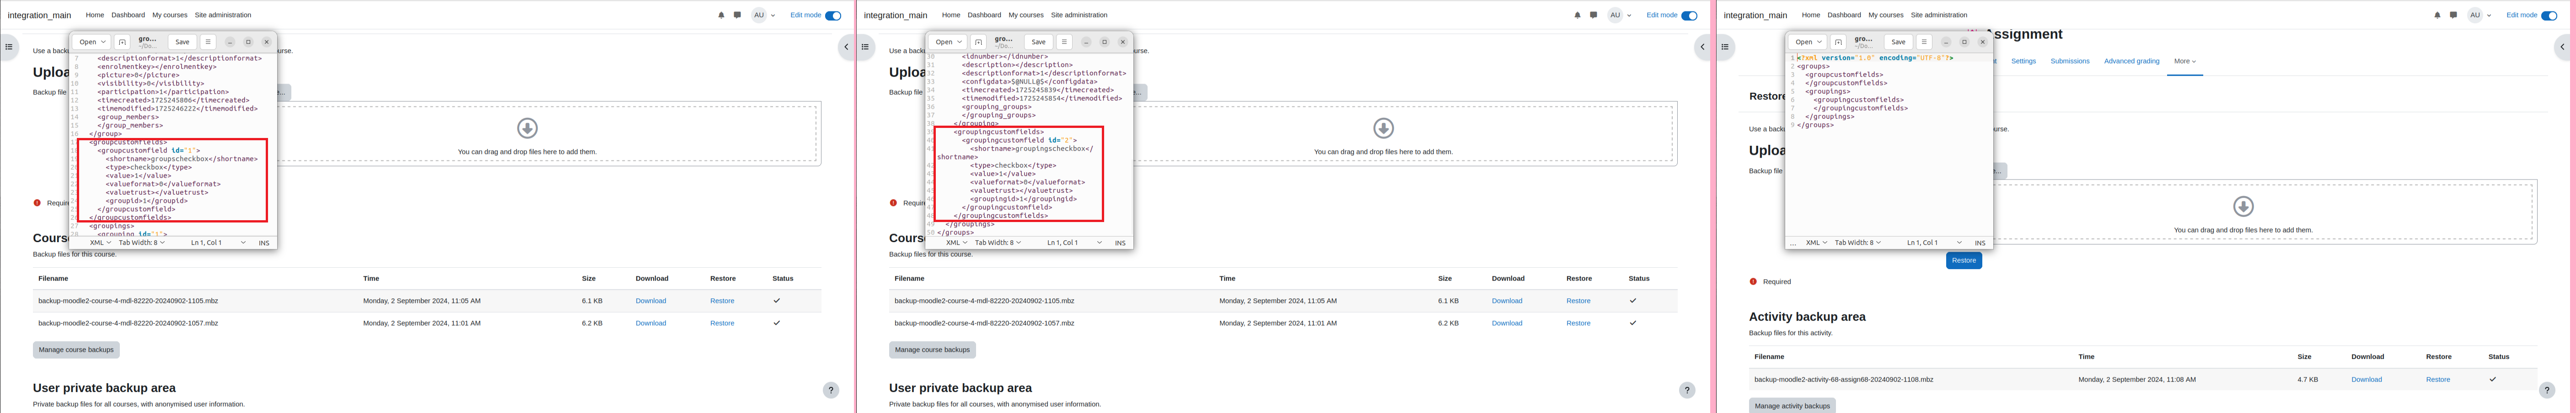Viewport: 2576px width, 413px height.
Task: Expand More tab dropdown on Assignment page
Action: (2185, 61)
